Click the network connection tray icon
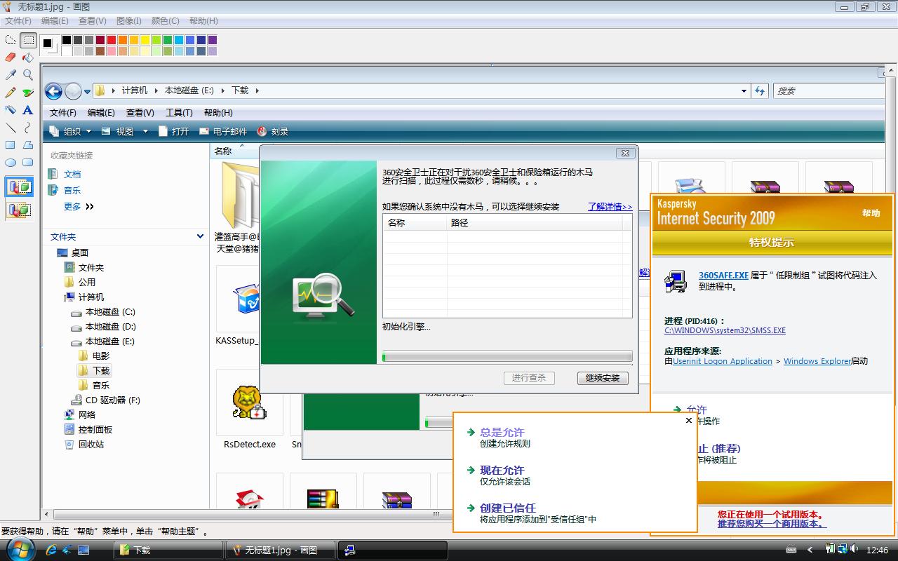 tap(843, 550)
